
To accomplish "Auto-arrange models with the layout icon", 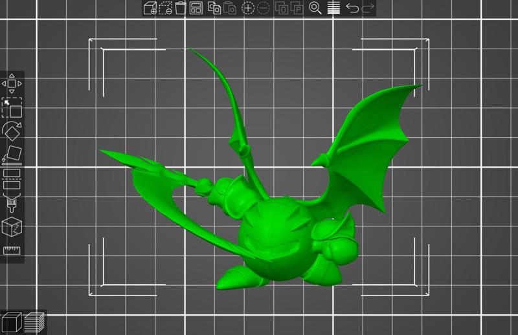I will tap(196, 8).
